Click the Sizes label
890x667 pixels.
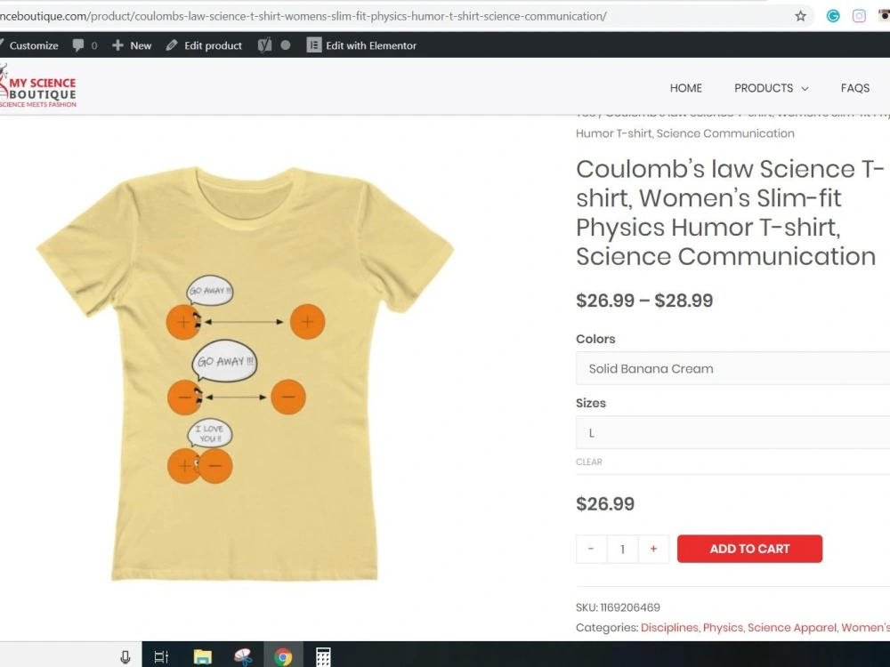pyautogui.click(x=591, y=403)
